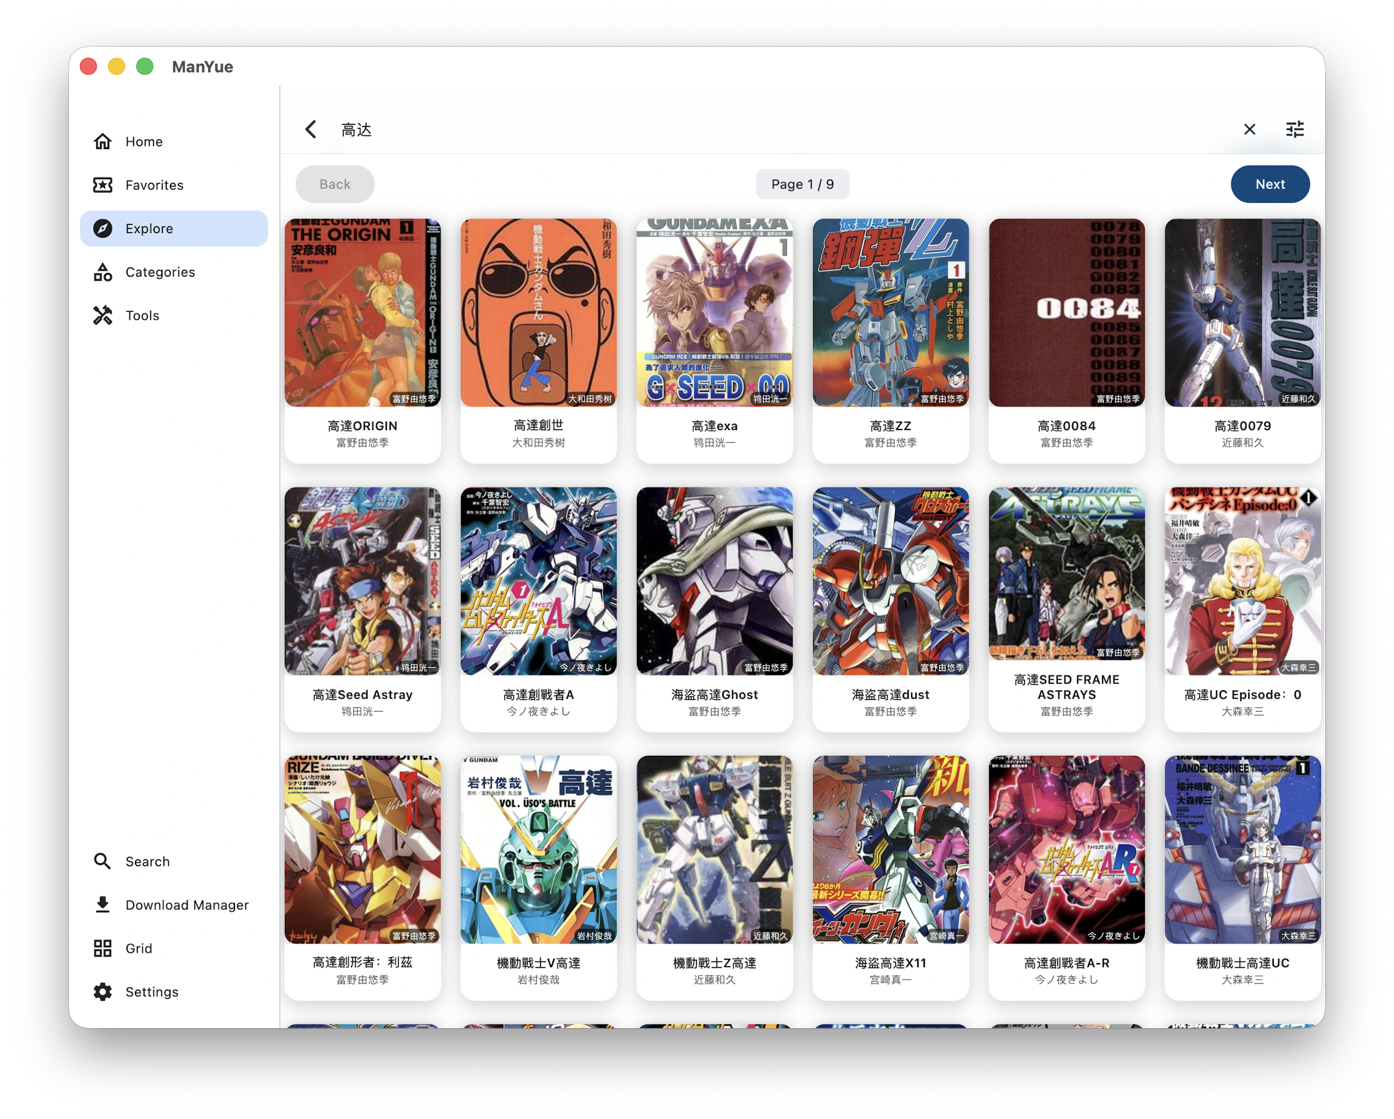Open Categories from the sidebar

[160, 272]
